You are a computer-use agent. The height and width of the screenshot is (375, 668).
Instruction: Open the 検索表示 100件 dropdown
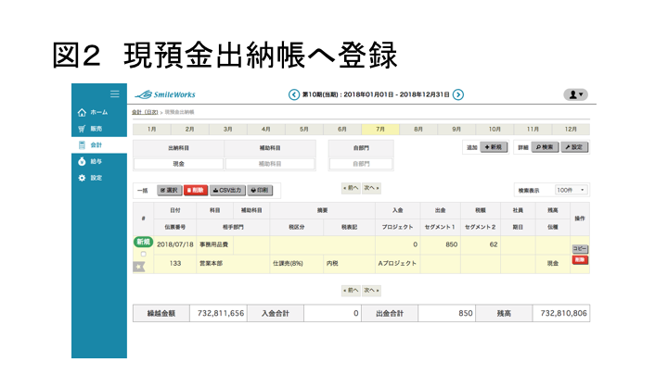(572, 190)
